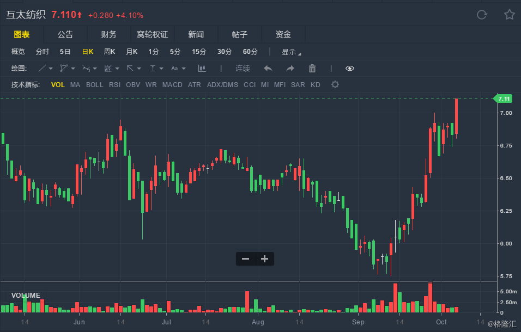Image resolution: width=521 pixels, height=332 pixels.
Task: Toggle 连续 continuous drawing mode
Action: coord(243,69)
